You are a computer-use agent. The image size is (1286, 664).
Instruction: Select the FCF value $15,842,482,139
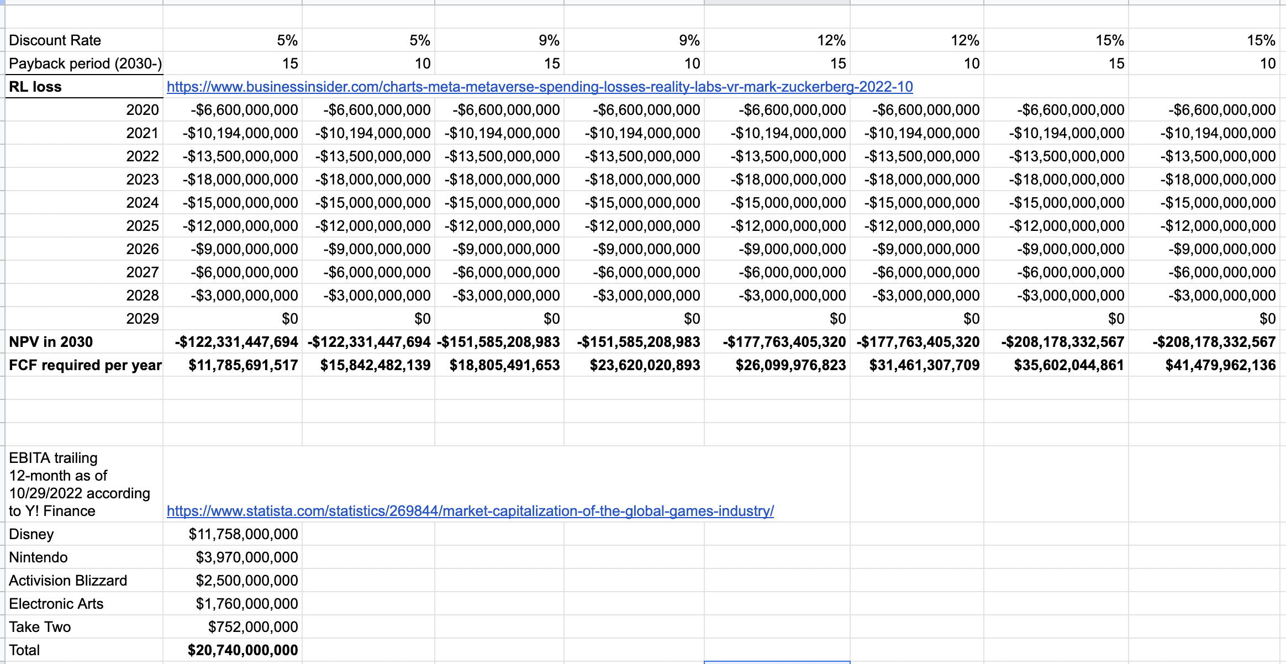[x=368, y=365]
